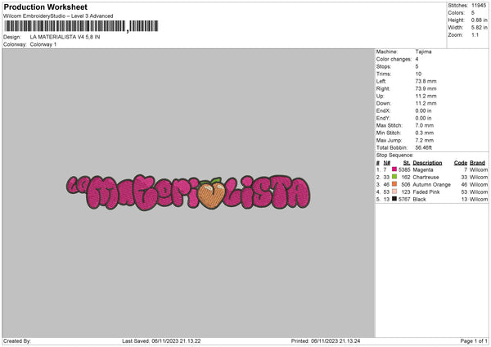Click the 'Magenta' description in row 1
This screenshot has height=347, width=491.
coord(423,169)
